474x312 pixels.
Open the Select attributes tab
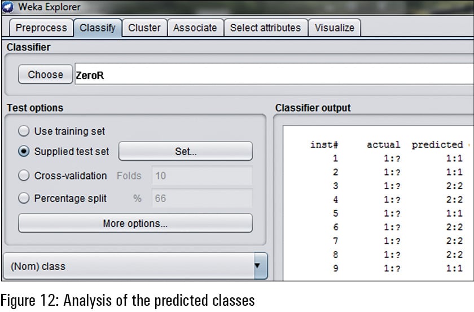click(265, 28)
